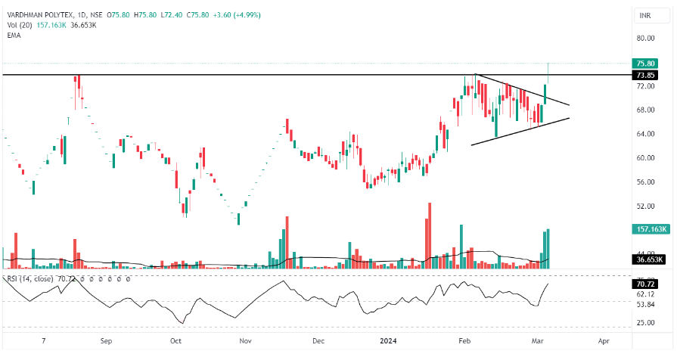Viewport: 677px width, 354px height.
Task: Click the 80.00 price scale label
Action: coord(644,39)
